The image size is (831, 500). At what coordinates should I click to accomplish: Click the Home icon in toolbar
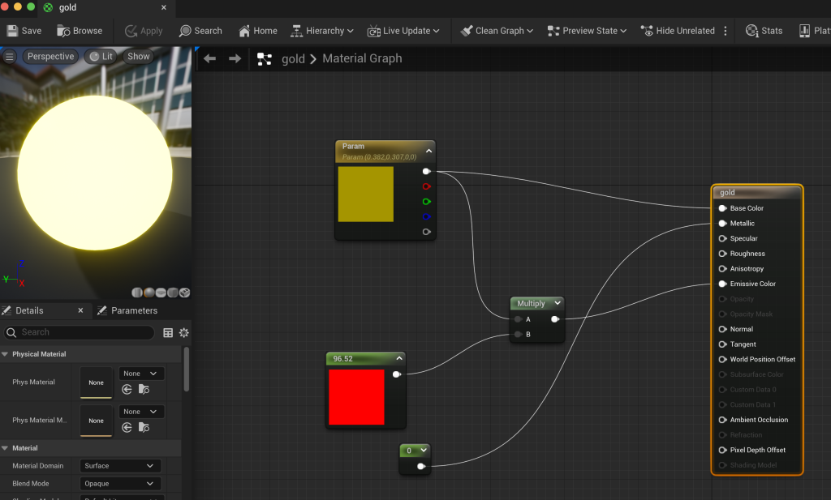(x=257, y=31)
